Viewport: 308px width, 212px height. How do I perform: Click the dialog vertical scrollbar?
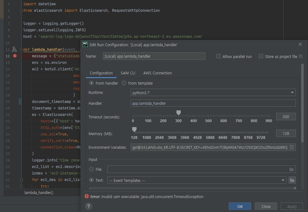click(302, 103)
